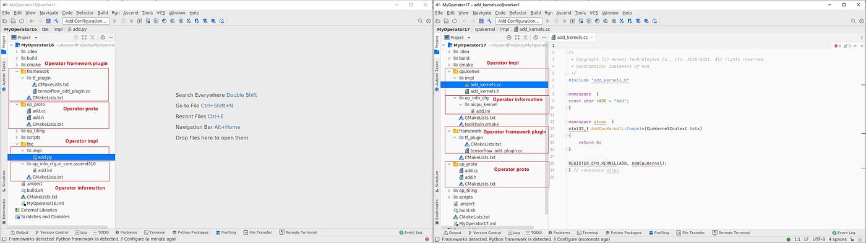Click Back arrow in MyOperator16 toolbar
This screenshot has width=866, height=243.
(x=32, y=21)
